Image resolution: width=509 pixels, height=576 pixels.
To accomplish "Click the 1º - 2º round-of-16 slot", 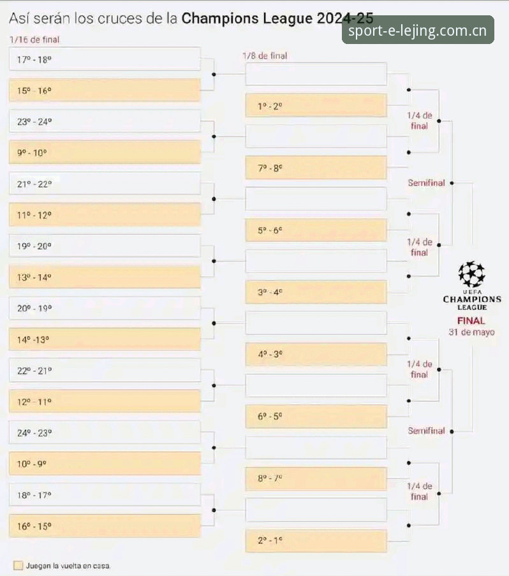I will coord(316,105).
